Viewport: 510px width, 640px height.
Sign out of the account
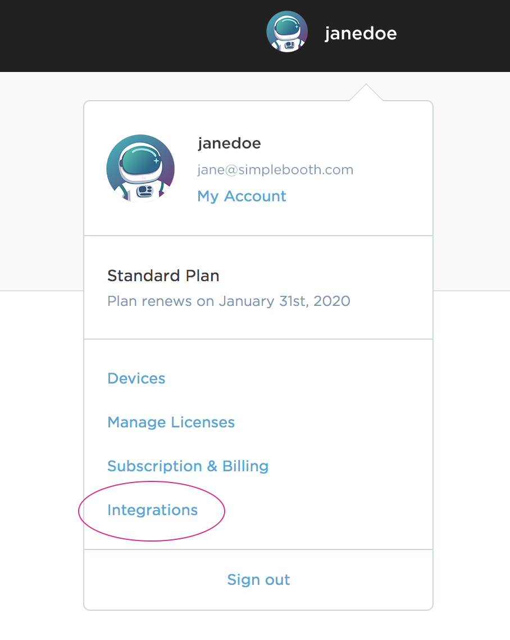(x=258, y=580)
